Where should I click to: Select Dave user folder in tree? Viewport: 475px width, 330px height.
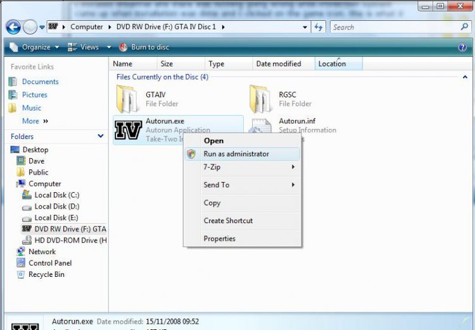tap(36, 161)
